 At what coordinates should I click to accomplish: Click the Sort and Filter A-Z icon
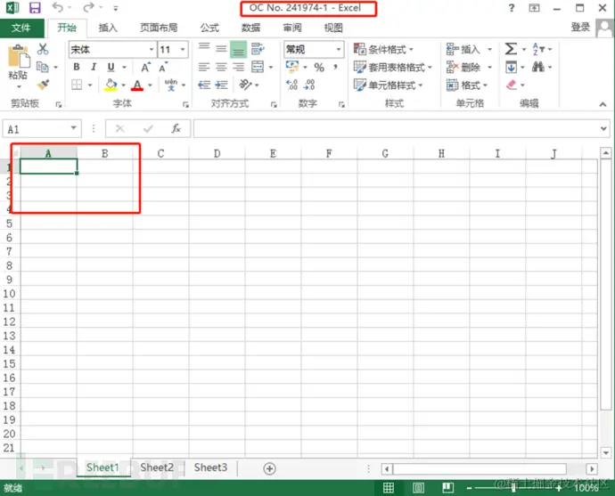(538, 49)
